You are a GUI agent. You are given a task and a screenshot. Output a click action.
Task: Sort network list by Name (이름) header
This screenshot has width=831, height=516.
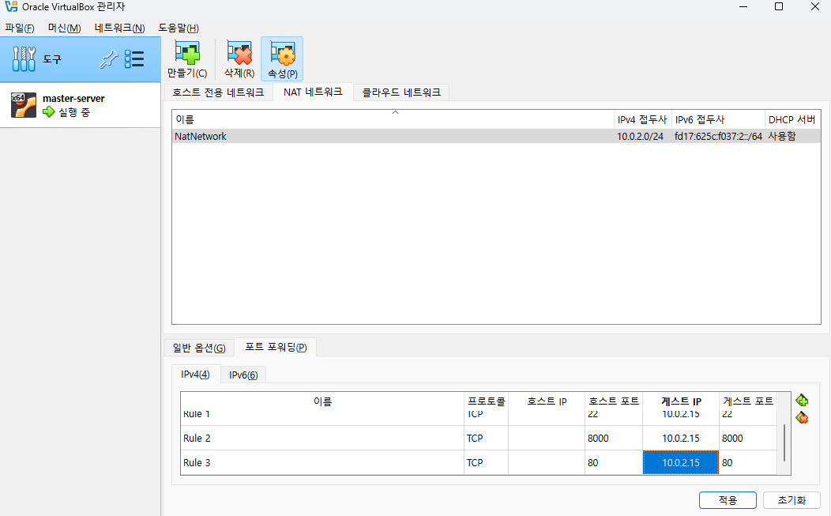pyautogui.click(x=393, y=119)
